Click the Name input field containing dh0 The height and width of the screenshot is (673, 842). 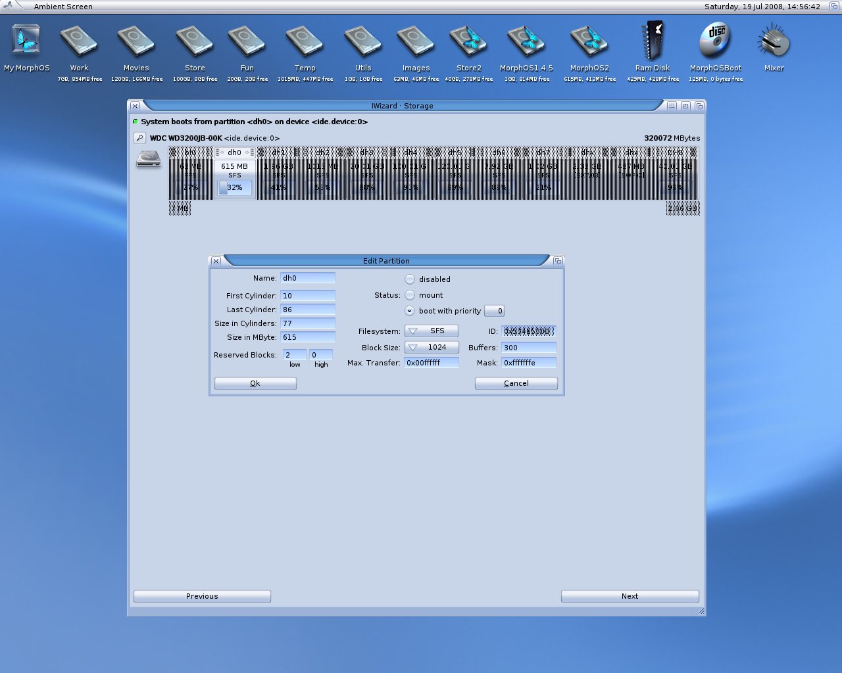pyautogui.click(x=308, y=278)
